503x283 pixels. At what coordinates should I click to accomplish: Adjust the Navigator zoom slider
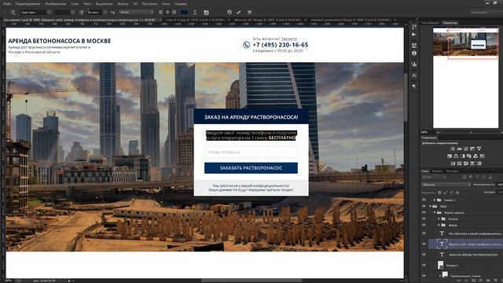pyautogui.click(x=470, y=132)
